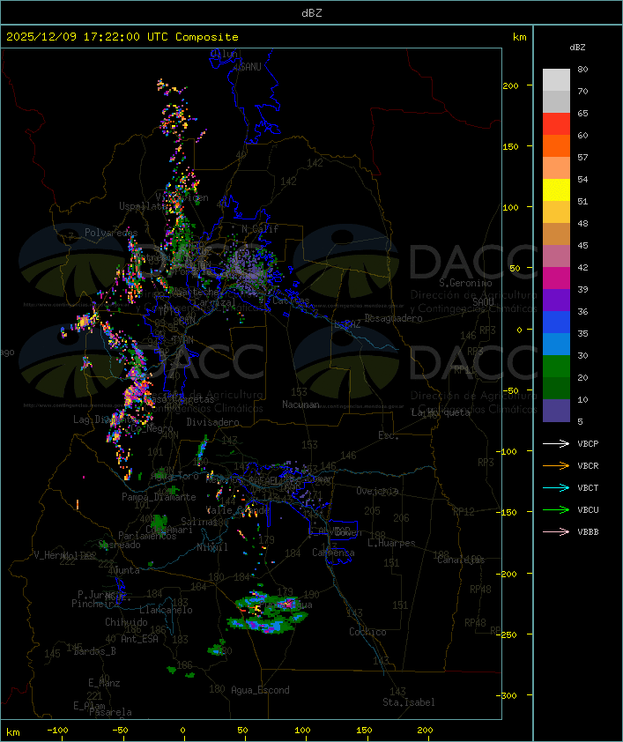Click the E_Manz map label
The width and height of the screenshot is (623, 742).
click(x=104, y=683)
